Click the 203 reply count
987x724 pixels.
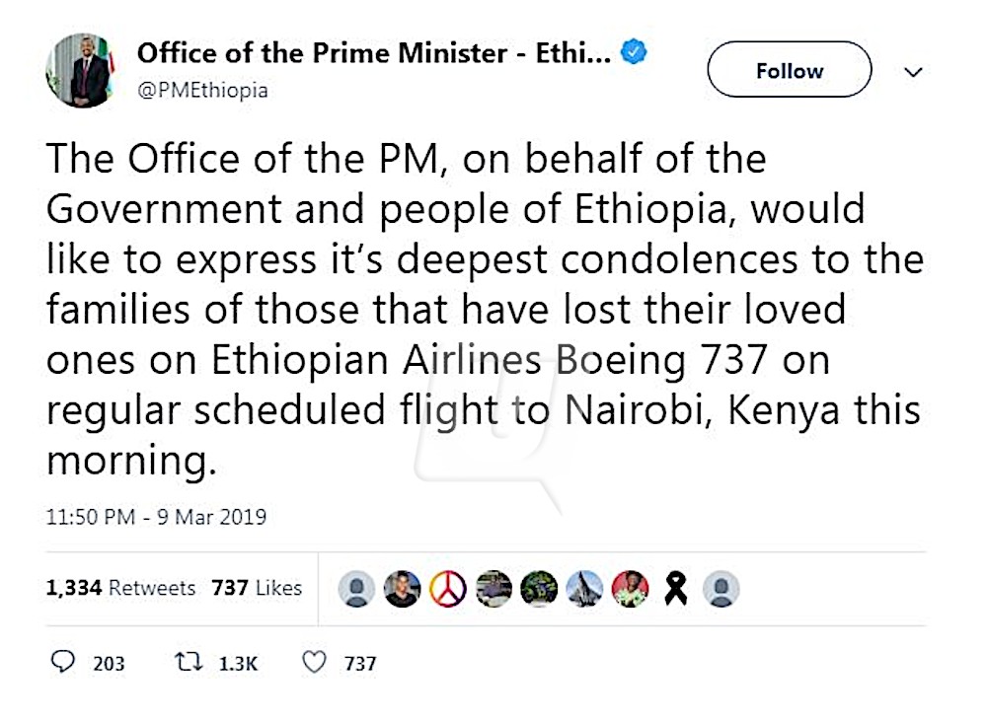109,664
